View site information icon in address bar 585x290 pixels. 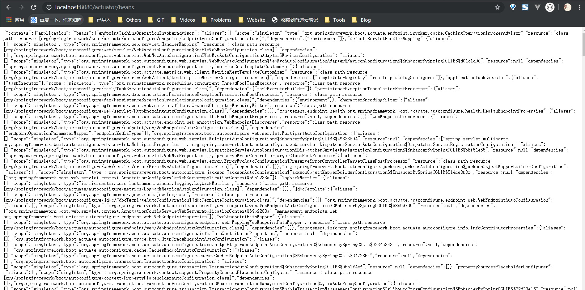coord(49,7)
